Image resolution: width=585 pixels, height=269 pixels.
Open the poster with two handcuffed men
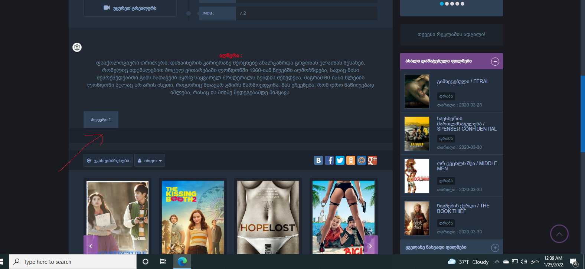tap(343, 217)
